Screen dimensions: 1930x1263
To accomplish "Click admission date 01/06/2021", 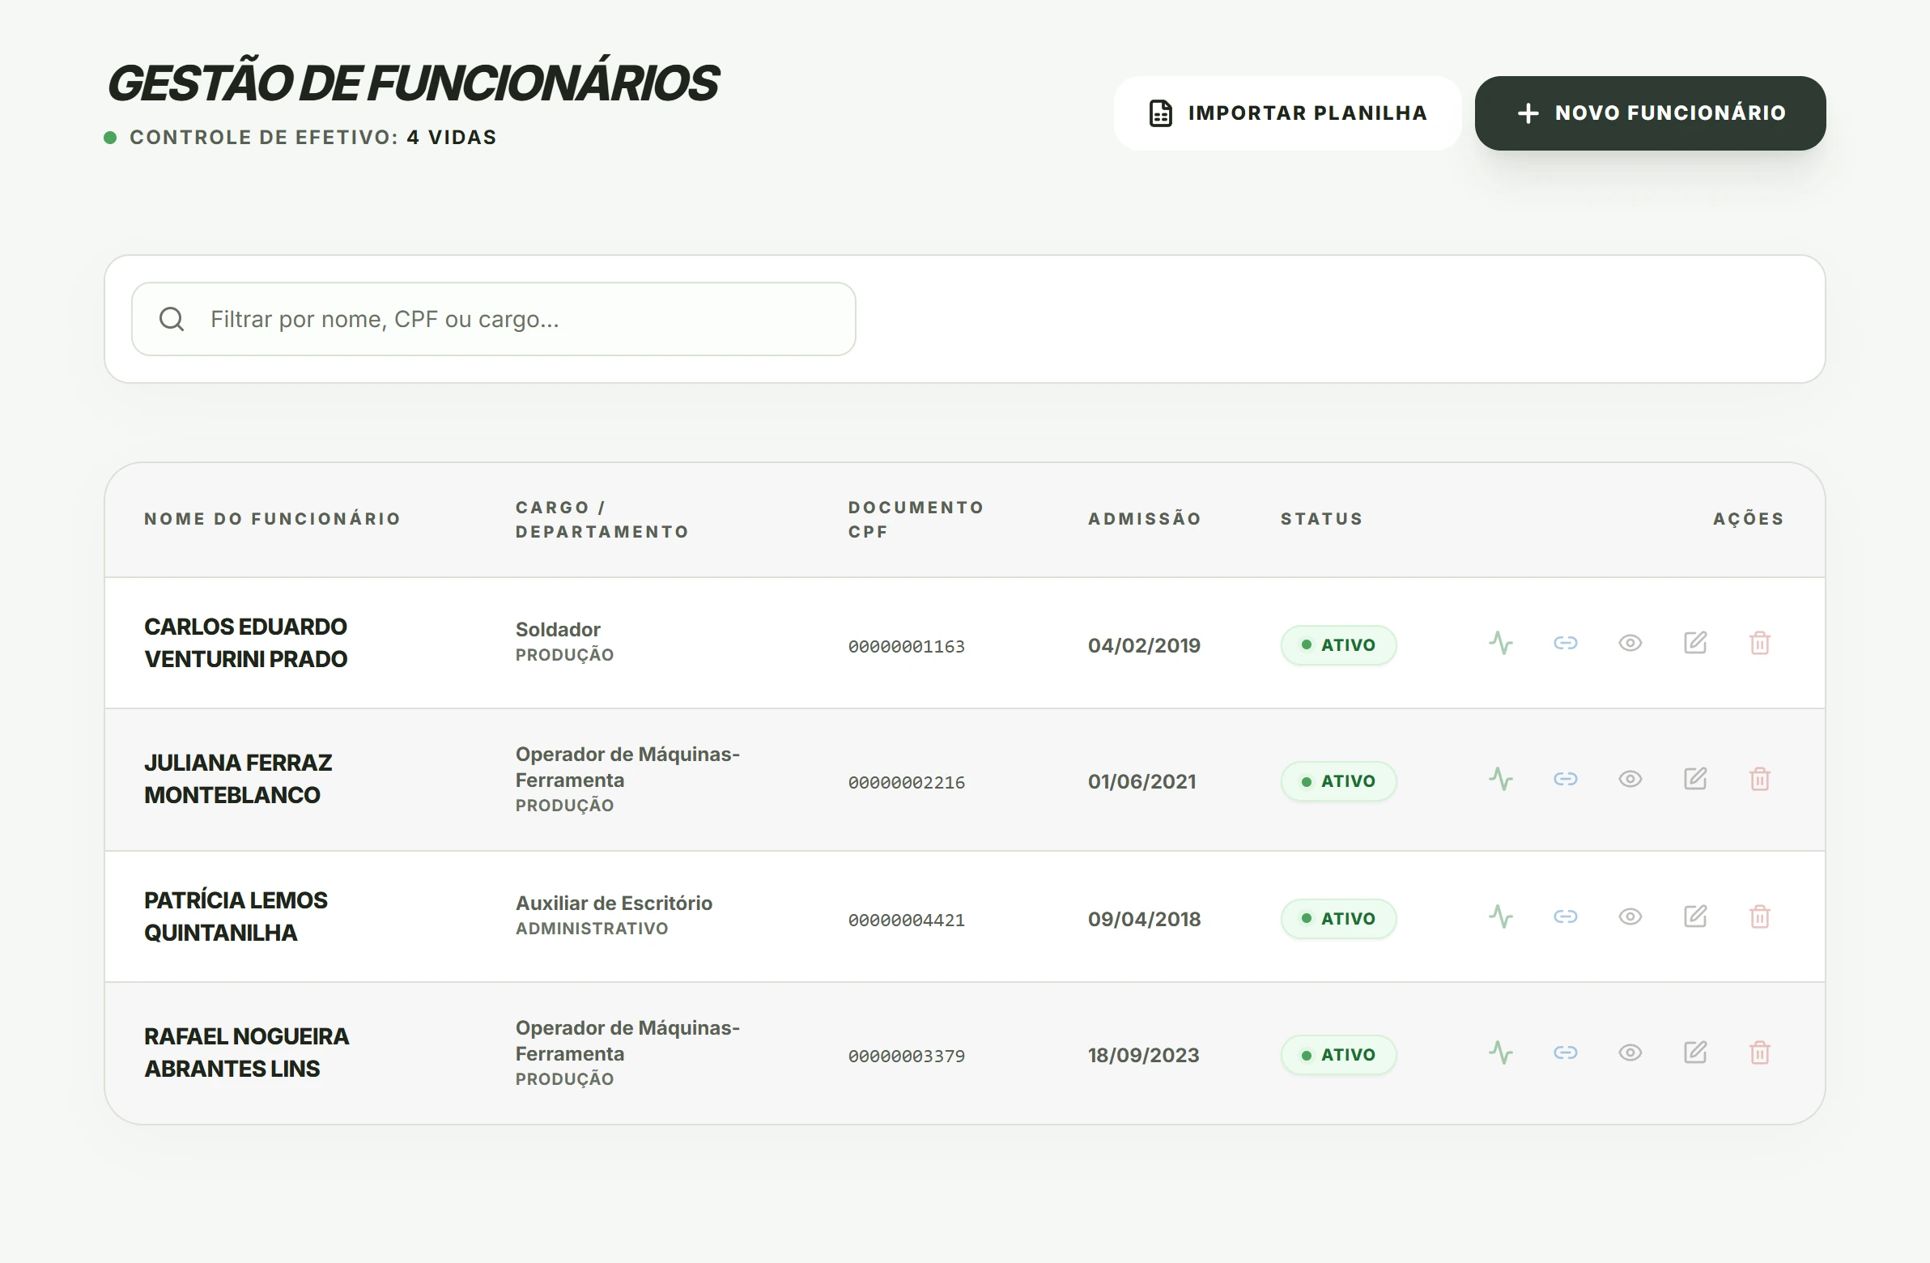I will tap(1141, 782).
